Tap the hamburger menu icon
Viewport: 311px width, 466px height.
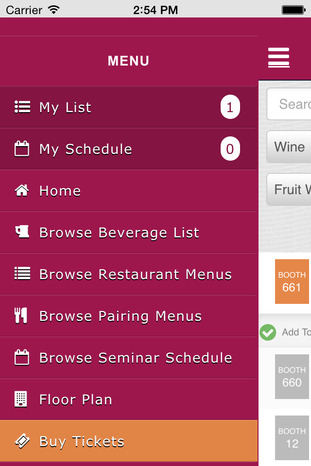279,58
